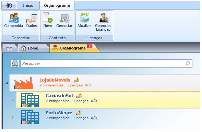Click the locate icon beside search box
This screenshot has width=202, height=132.
[x=15, y=63]
